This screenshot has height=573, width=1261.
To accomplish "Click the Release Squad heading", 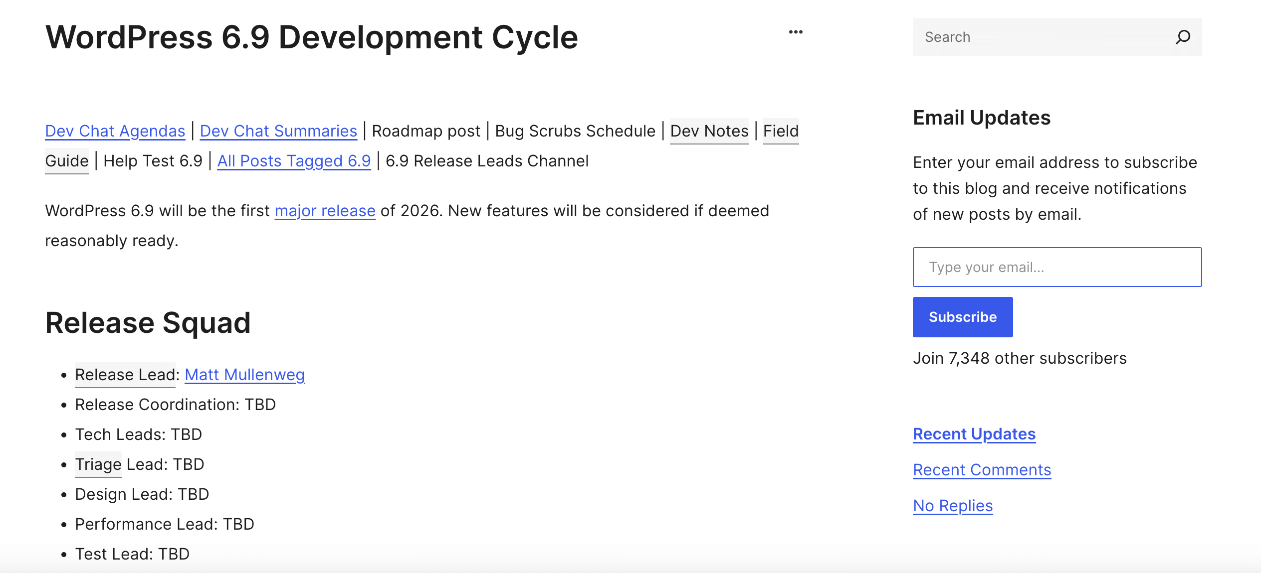I will 148,322.
